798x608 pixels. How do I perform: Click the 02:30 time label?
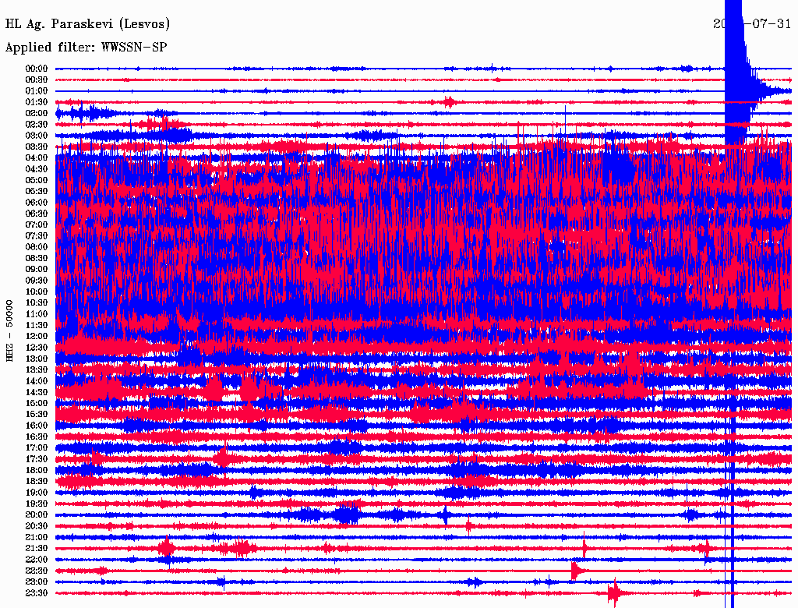point(37,124)
